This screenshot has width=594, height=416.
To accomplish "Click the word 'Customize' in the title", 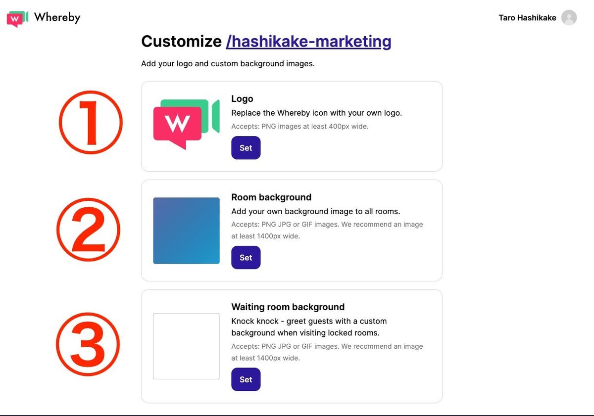I will coord(181,42).
